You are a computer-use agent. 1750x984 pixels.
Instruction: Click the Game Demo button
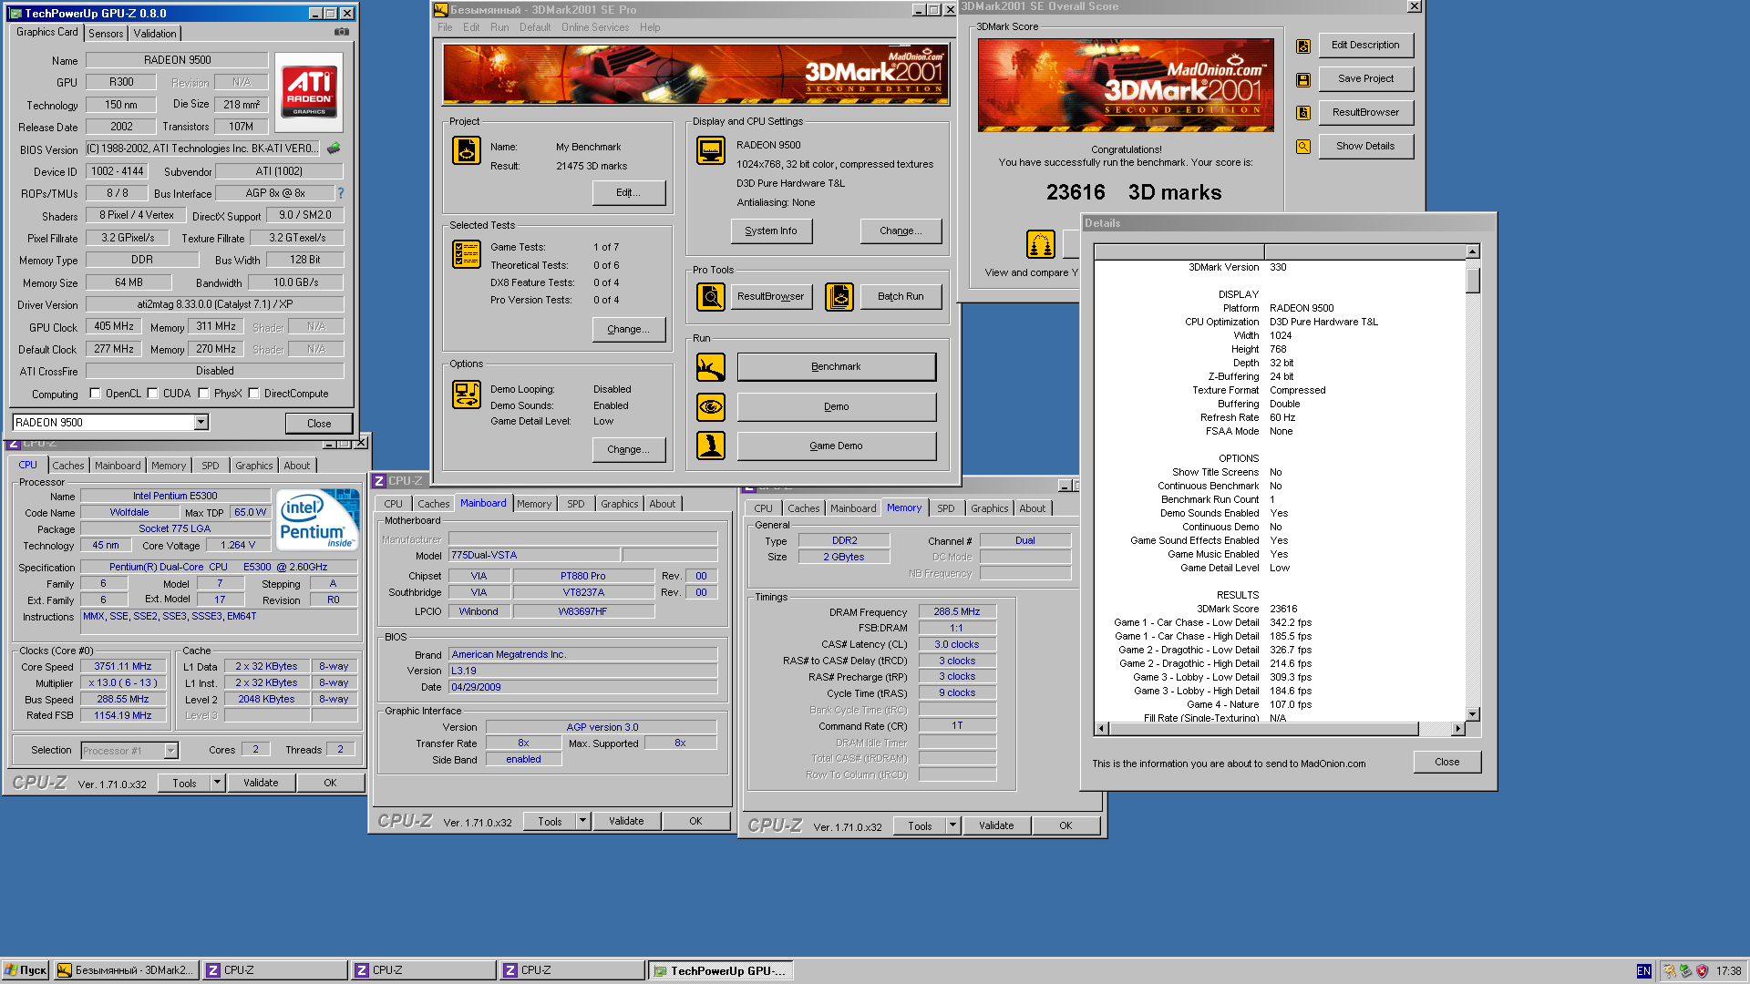(x=836, y=446)
